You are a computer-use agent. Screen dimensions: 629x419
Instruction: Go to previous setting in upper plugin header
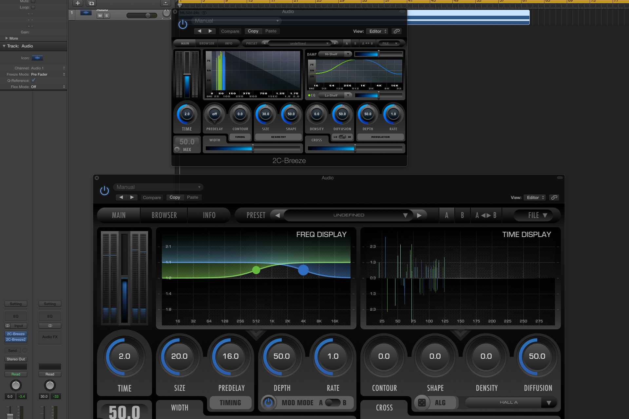tap(200, 31)
